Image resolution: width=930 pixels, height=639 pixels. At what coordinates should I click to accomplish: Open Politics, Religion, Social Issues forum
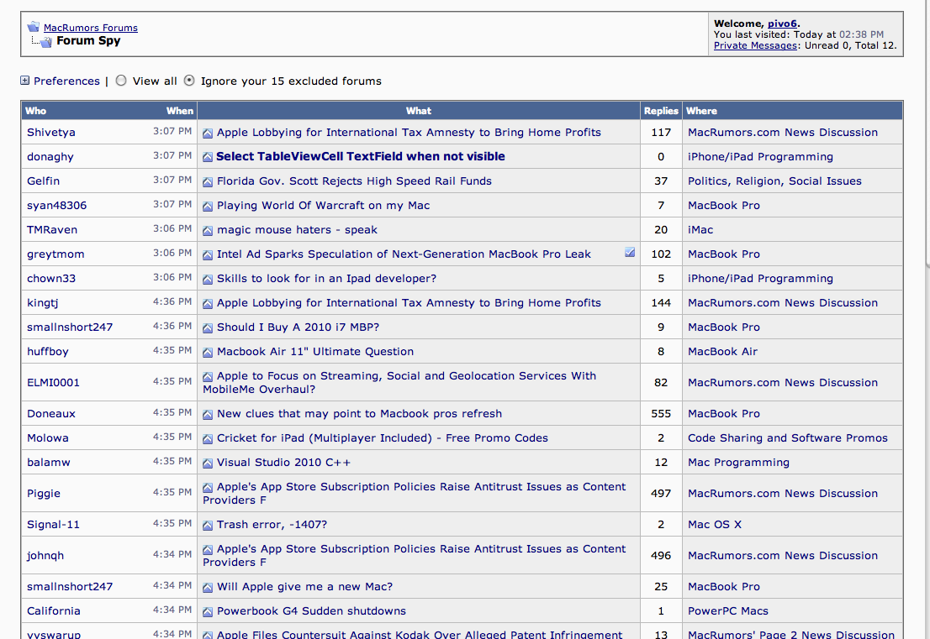(774, 181)
